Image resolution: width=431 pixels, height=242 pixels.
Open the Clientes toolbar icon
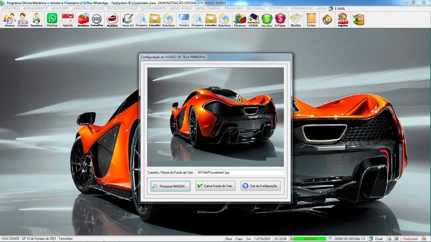click(x=9, y=20)
